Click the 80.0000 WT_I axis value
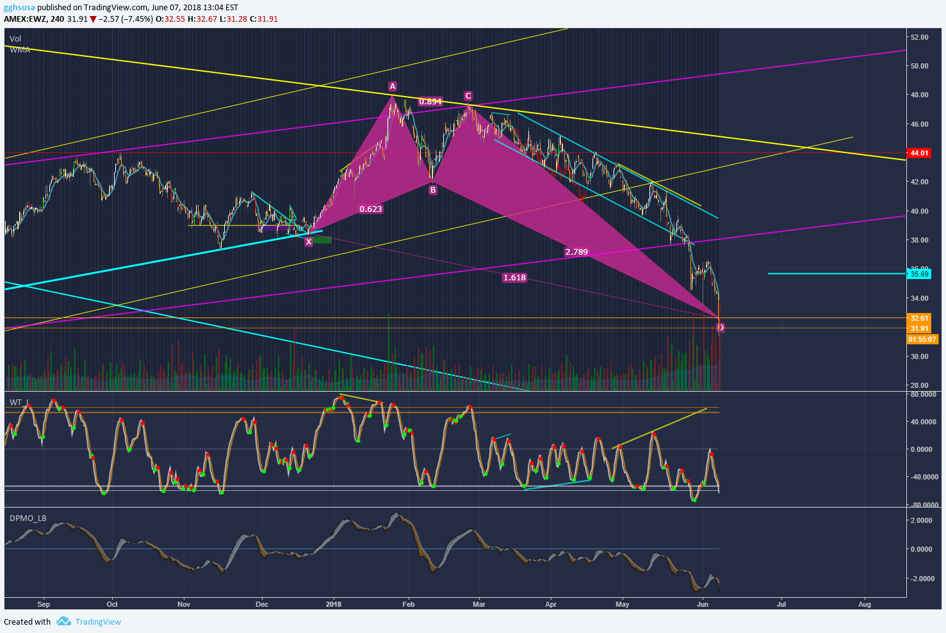The width and height of the screenshot is (946, 633). (925, 394)
